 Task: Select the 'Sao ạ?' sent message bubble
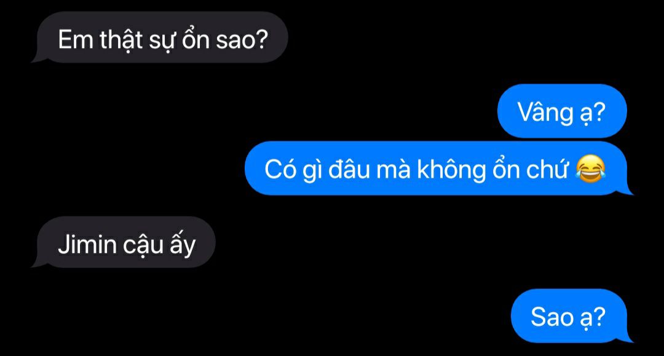[x=572, y=316]
